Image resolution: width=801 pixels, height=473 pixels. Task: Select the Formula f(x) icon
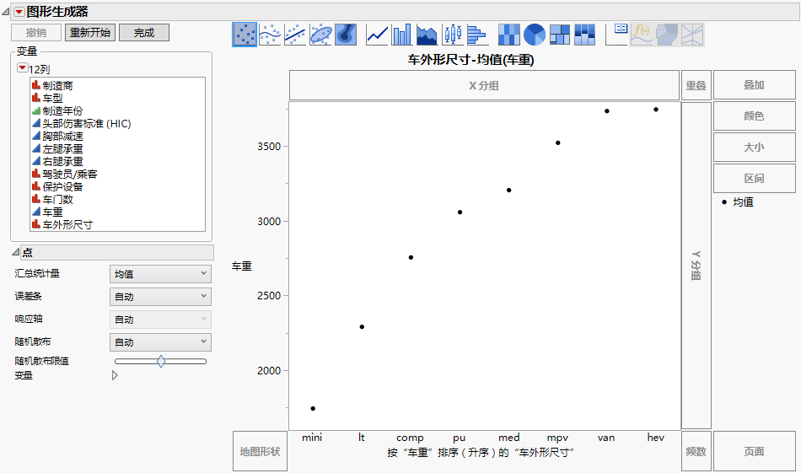[642, 35]
